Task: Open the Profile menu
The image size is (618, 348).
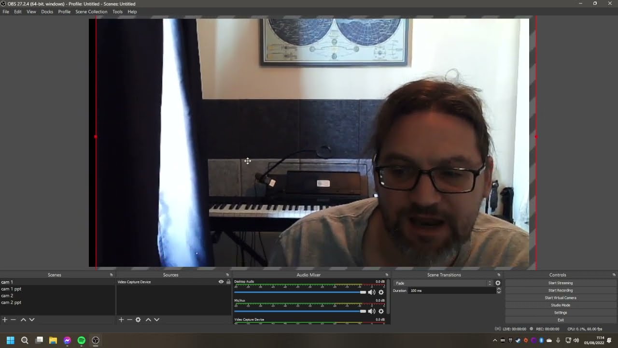Action: (x=64, y=12)
